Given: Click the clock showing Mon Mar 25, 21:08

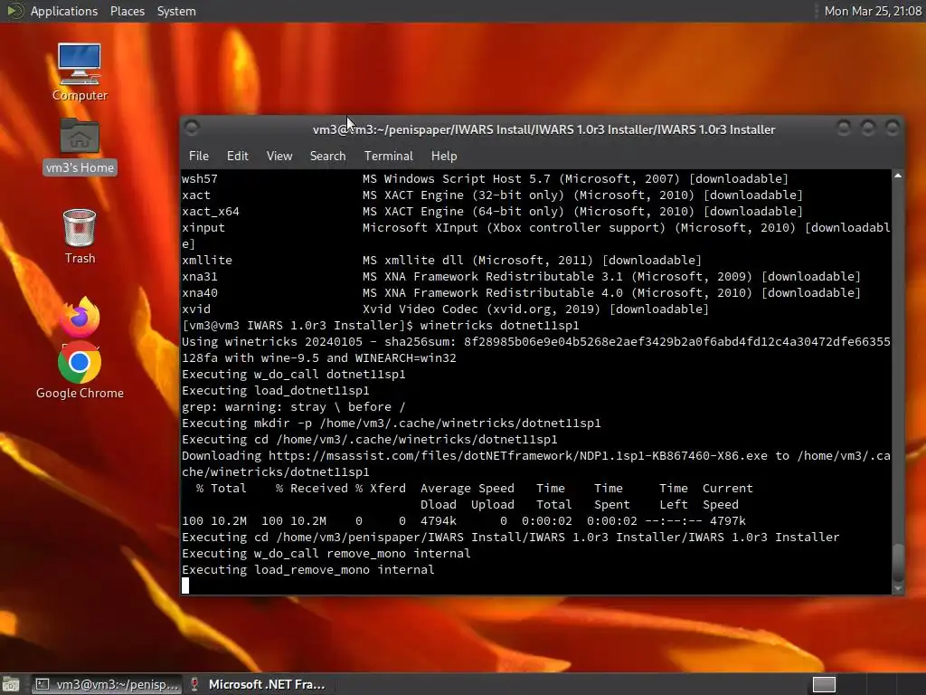Looking at the screenshot, I should click(873, 11).
